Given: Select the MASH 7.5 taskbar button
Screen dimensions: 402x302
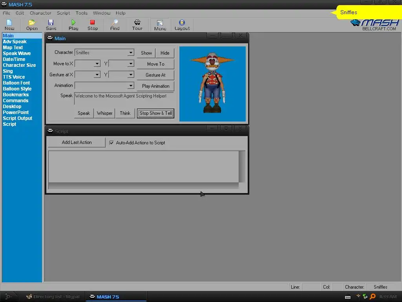Looking at the screenshot, I should (x=116, y=296).
